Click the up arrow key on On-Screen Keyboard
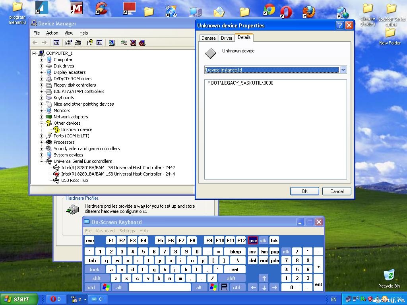Screen dimensions: 407x305 point(264,278)
